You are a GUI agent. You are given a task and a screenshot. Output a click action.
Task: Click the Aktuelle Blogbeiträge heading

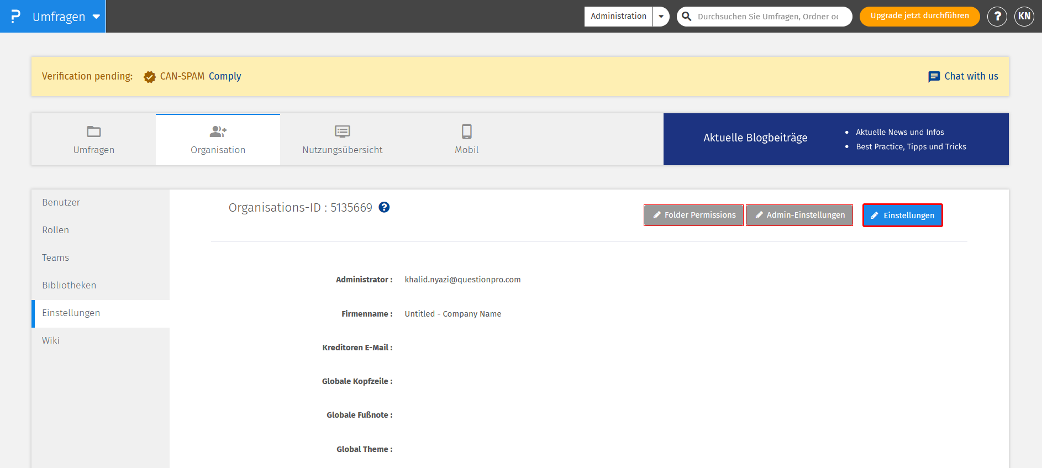point(755,138)
